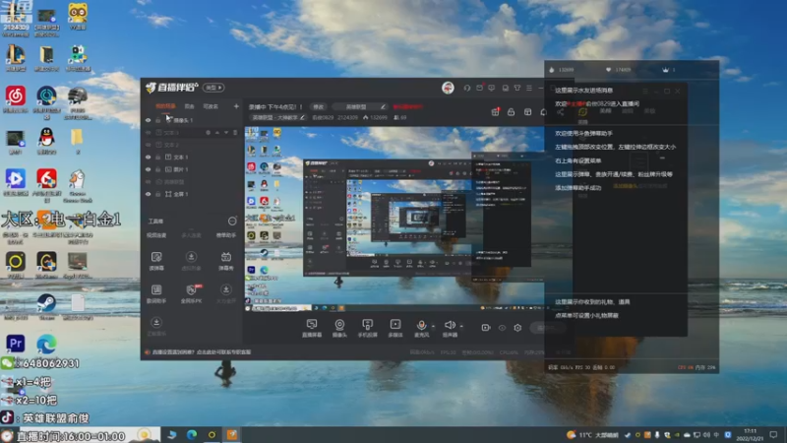Toggle visibility of 文本 1 layer
The image size is (787, 443).
(149, 158)
